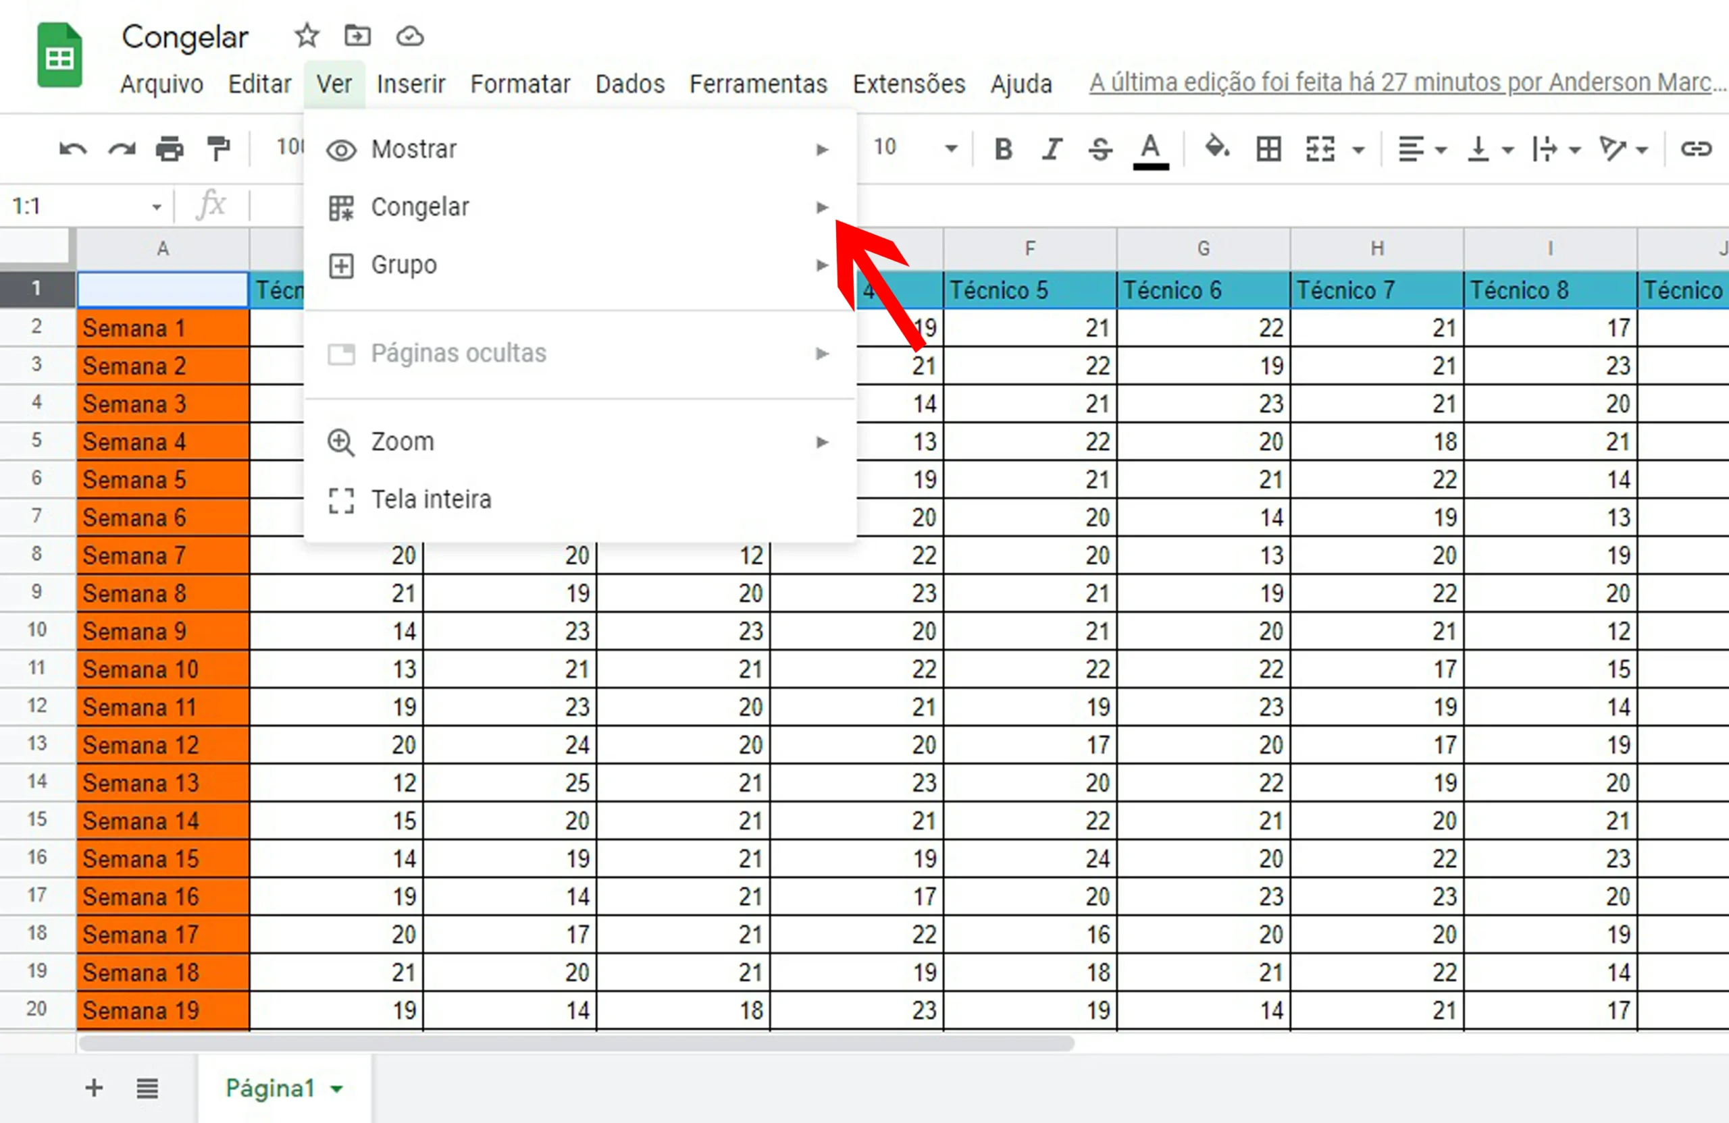Viewport: 1729px width, 1123px height.
Task: Open the Ajuda menu
Action: click(1021, 84)
